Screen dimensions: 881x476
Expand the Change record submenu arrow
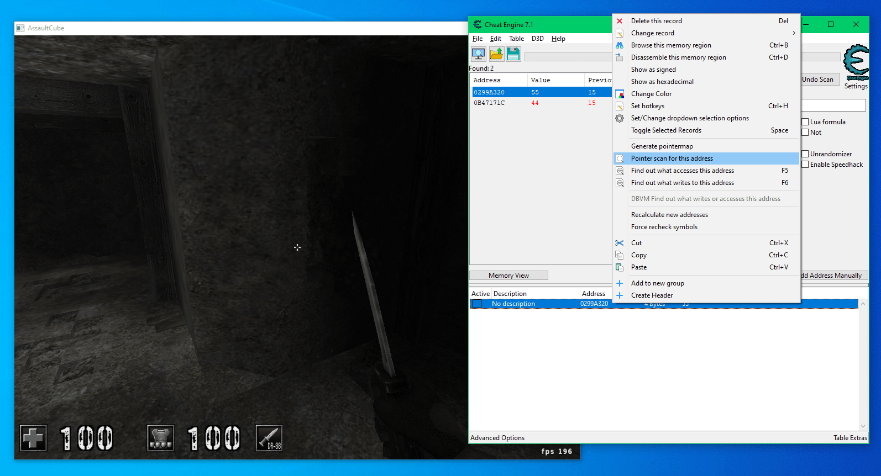tap(794, 33)
